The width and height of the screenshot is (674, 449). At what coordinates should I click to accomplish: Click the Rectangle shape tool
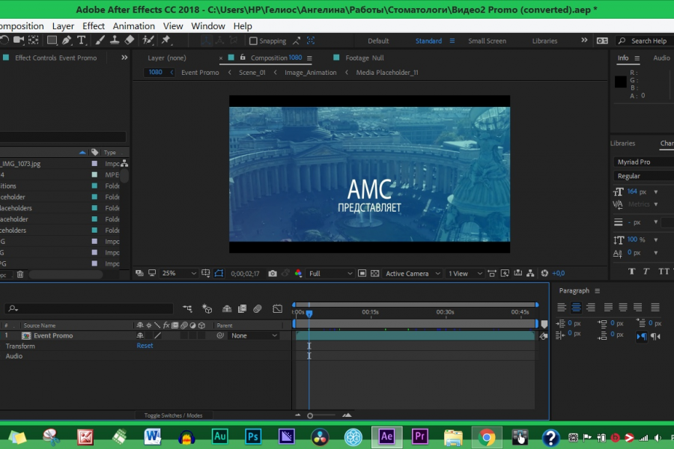52,40
